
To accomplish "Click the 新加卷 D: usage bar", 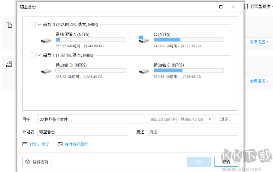I will [x=91, y=70].
